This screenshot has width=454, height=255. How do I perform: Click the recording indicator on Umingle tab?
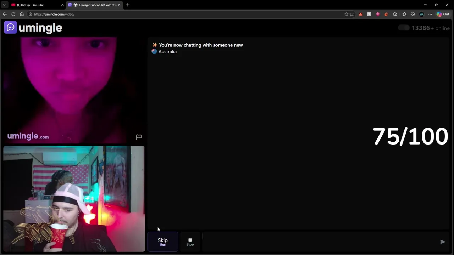pos(76,5)
